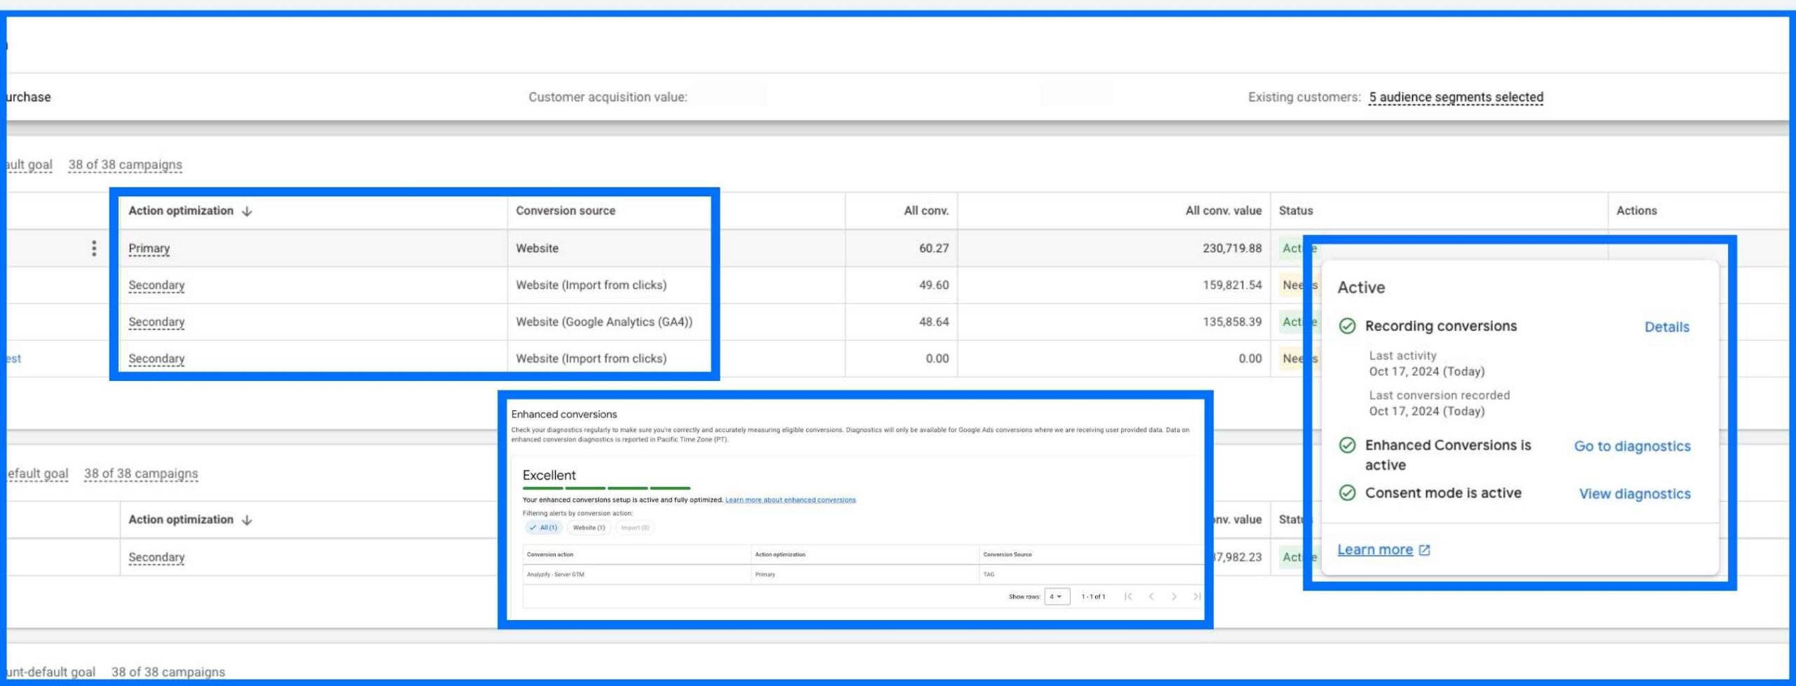Click the Last conversion recorded label

point(1439,396)
